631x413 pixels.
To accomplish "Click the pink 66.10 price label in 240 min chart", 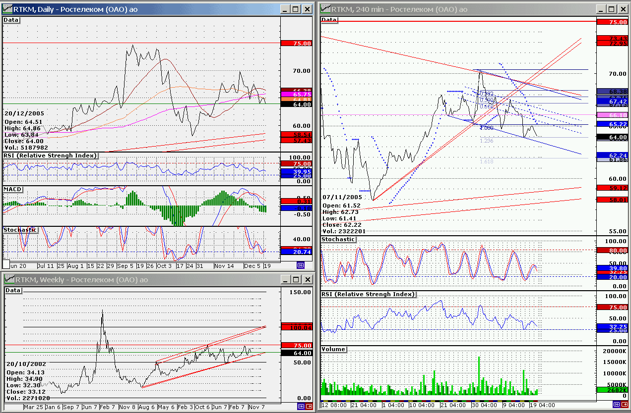I will tap(612, 115).
